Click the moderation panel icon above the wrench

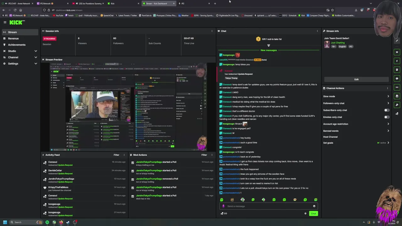[x=397, y=96]
